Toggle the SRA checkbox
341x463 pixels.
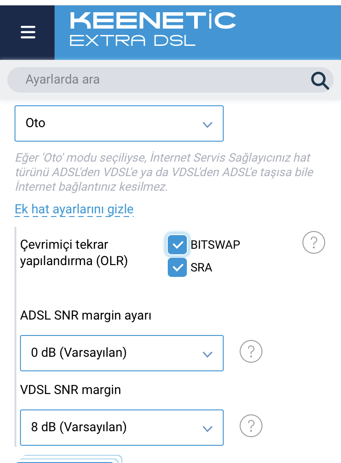(177, 267)
